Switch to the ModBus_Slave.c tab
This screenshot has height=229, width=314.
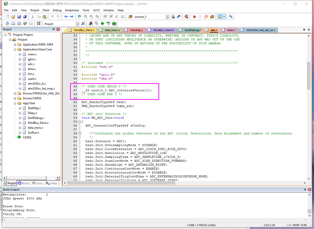[82, 30]
